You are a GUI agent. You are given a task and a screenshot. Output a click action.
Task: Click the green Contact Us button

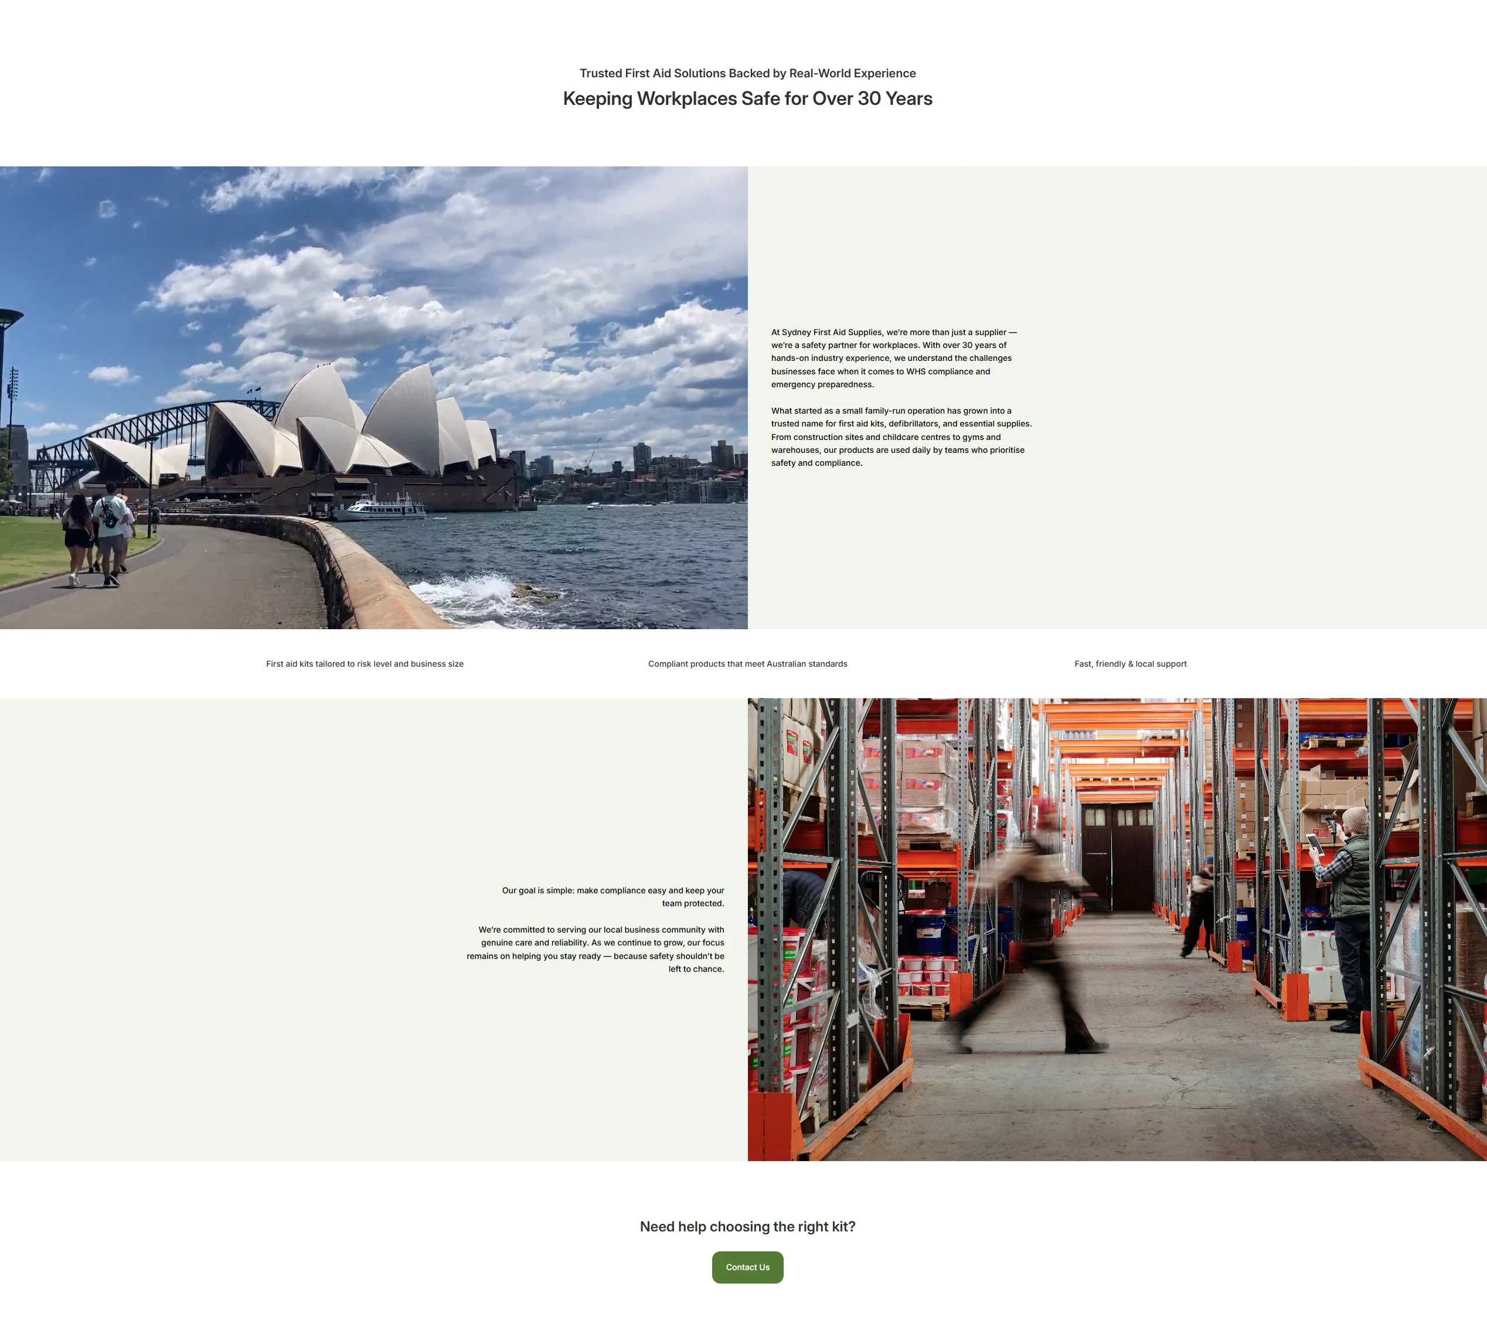(747, 1267)
